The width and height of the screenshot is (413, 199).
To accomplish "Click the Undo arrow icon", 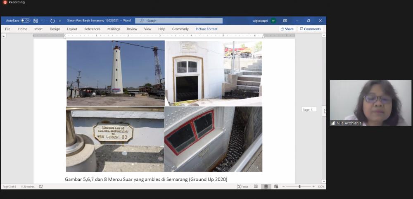I will 43,21.
